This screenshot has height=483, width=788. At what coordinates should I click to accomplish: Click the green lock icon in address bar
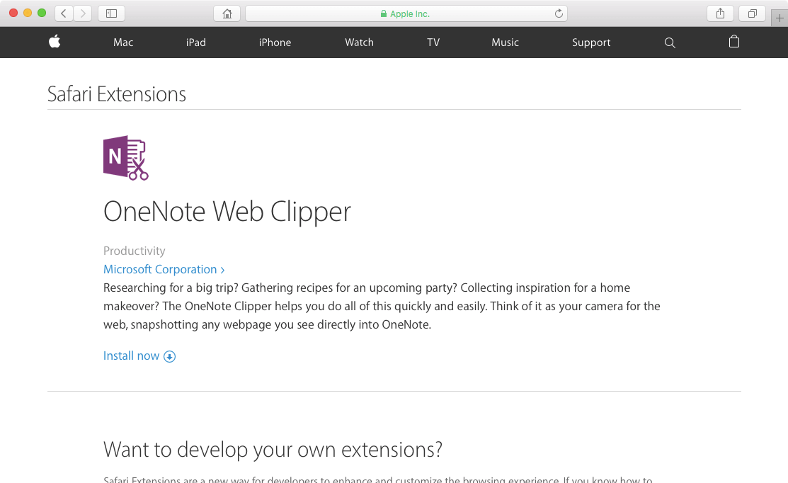(x=384, y=13)
